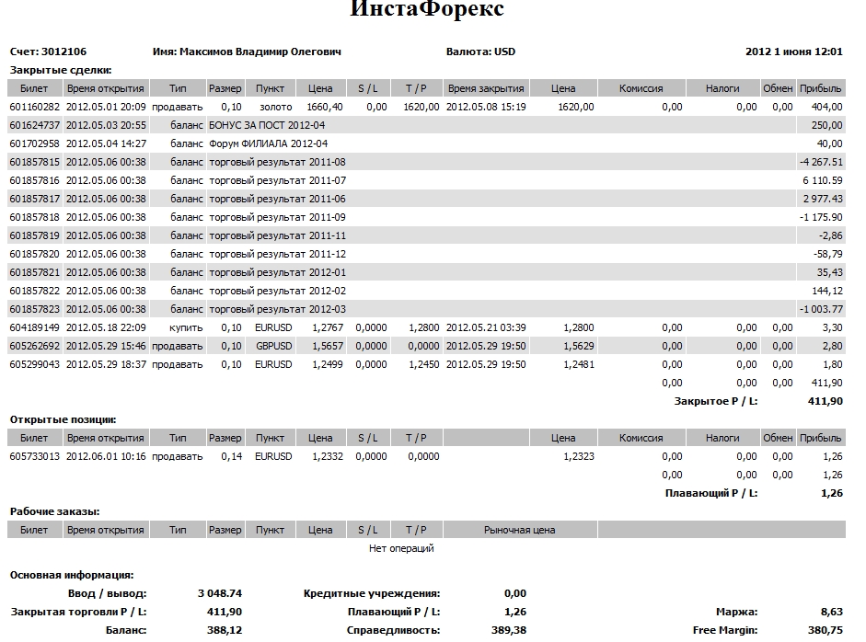Click 'торговый результат 2011-09' cell
This screenshot has width=866, height=642.
pyautogui.click(x=277, y=217)
